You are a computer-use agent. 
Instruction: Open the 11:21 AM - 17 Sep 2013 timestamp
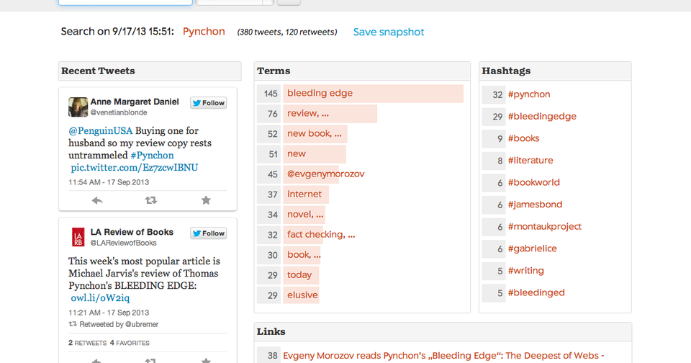(109, 313)
